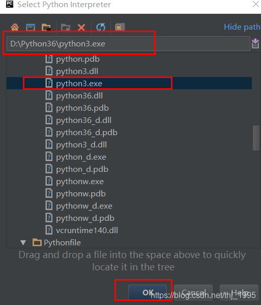Open the Help button

pyautogui.click(x=239, y=292)
